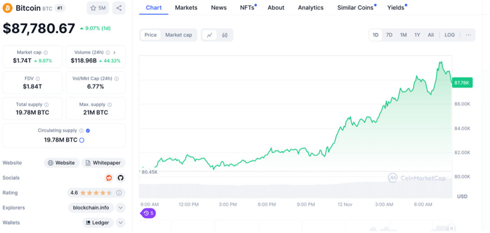Image resolution: width=490 pixels, height=233 pixels.
Task: Select the 1D time range
Action: point(376,35)
